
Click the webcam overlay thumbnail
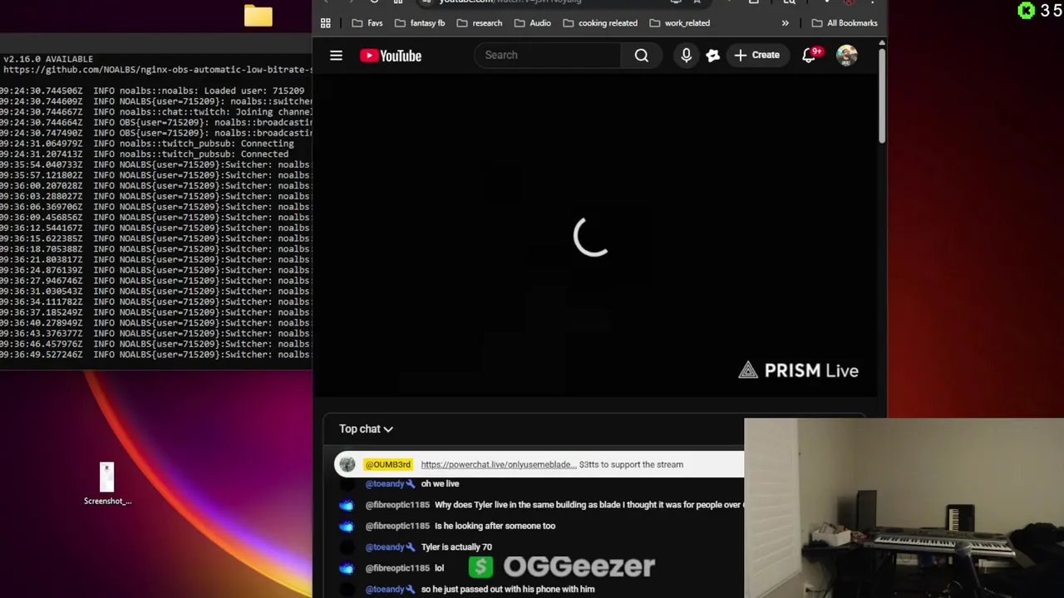(x=904, y=508)
